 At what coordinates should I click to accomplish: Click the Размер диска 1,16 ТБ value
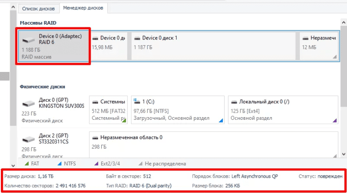pyautogui.click(x=46, y=176)
